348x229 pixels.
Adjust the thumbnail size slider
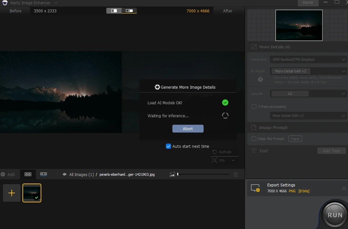(203, 174)
